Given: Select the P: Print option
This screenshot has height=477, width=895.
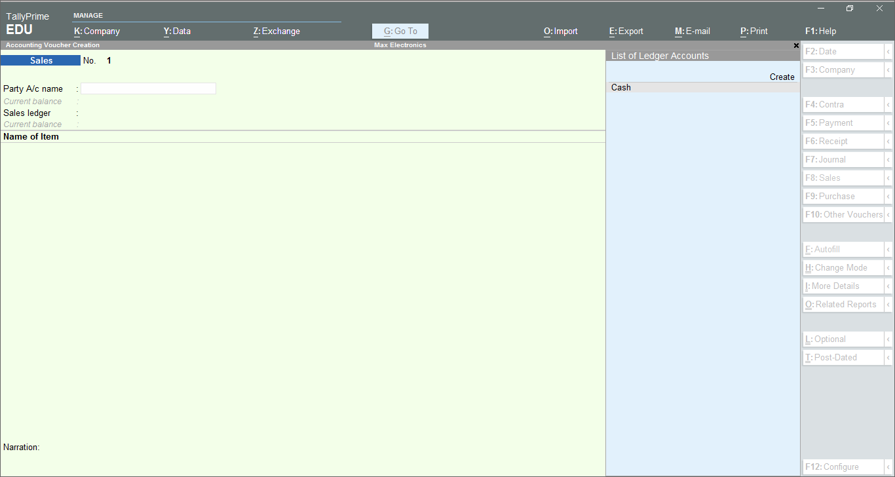Looking at the screenshot, I should pos(754,31).
